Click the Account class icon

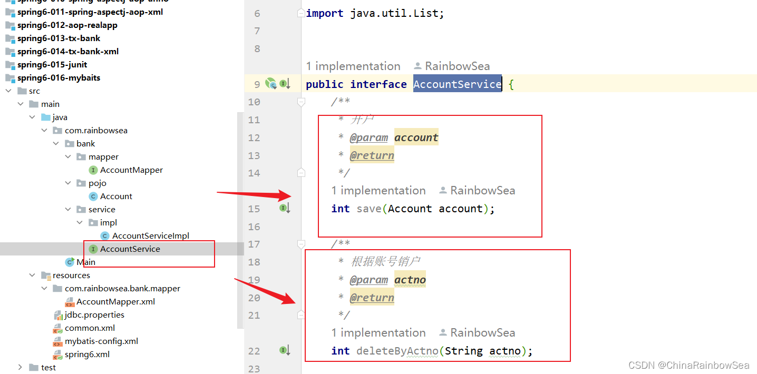tap(93, 196)
